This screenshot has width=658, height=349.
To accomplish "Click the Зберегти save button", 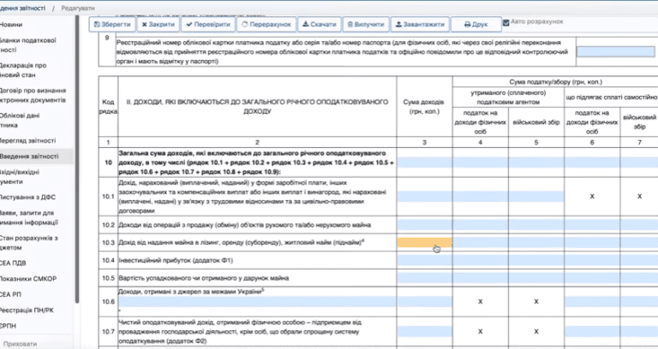I will (x=112, y=24).
